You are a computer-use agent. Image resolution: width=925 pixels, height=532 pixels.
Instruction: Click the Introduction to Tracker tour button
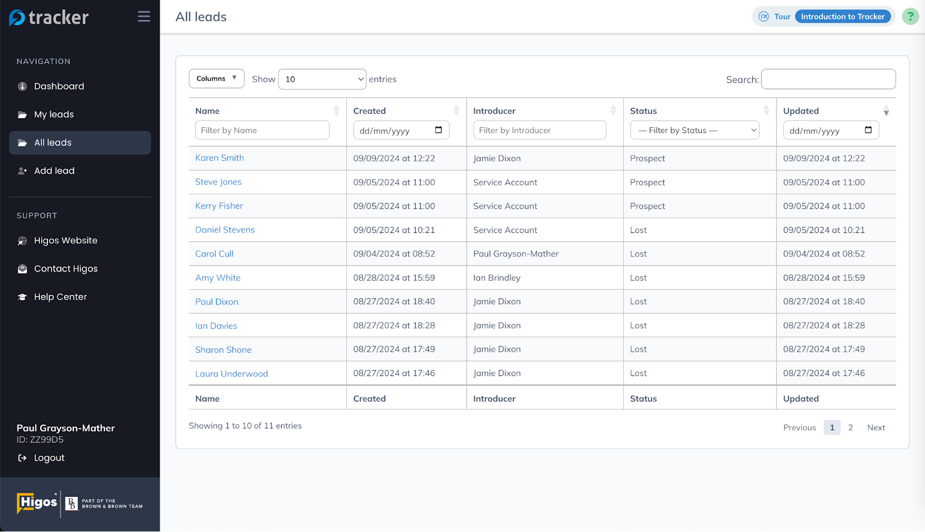point(843,16)
